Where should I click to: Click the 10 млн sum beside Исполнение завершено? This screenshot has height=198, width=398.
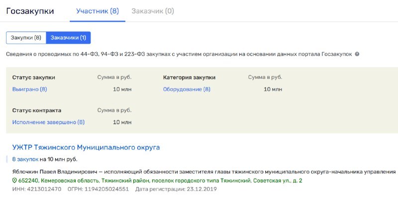(122, 122)
